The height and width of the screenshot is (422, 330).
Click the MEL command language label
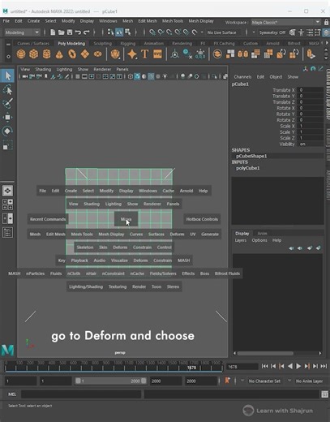[12, 394]
